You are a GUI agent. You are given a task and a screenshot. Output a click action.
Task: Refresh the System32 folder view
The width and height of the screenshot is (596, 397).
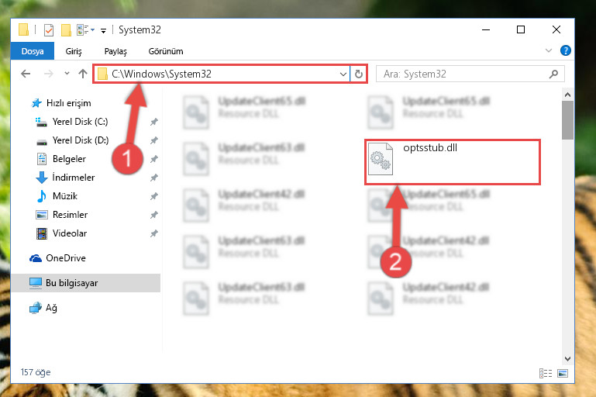[358, 74]
